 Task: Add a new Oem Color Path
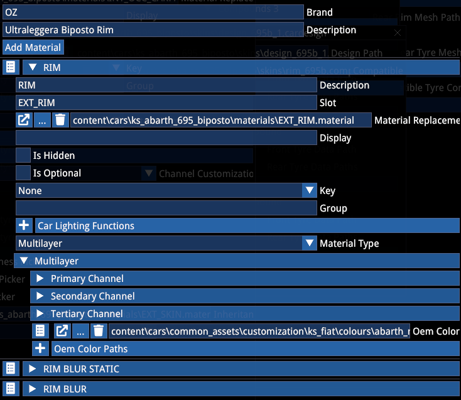[40, 349]
